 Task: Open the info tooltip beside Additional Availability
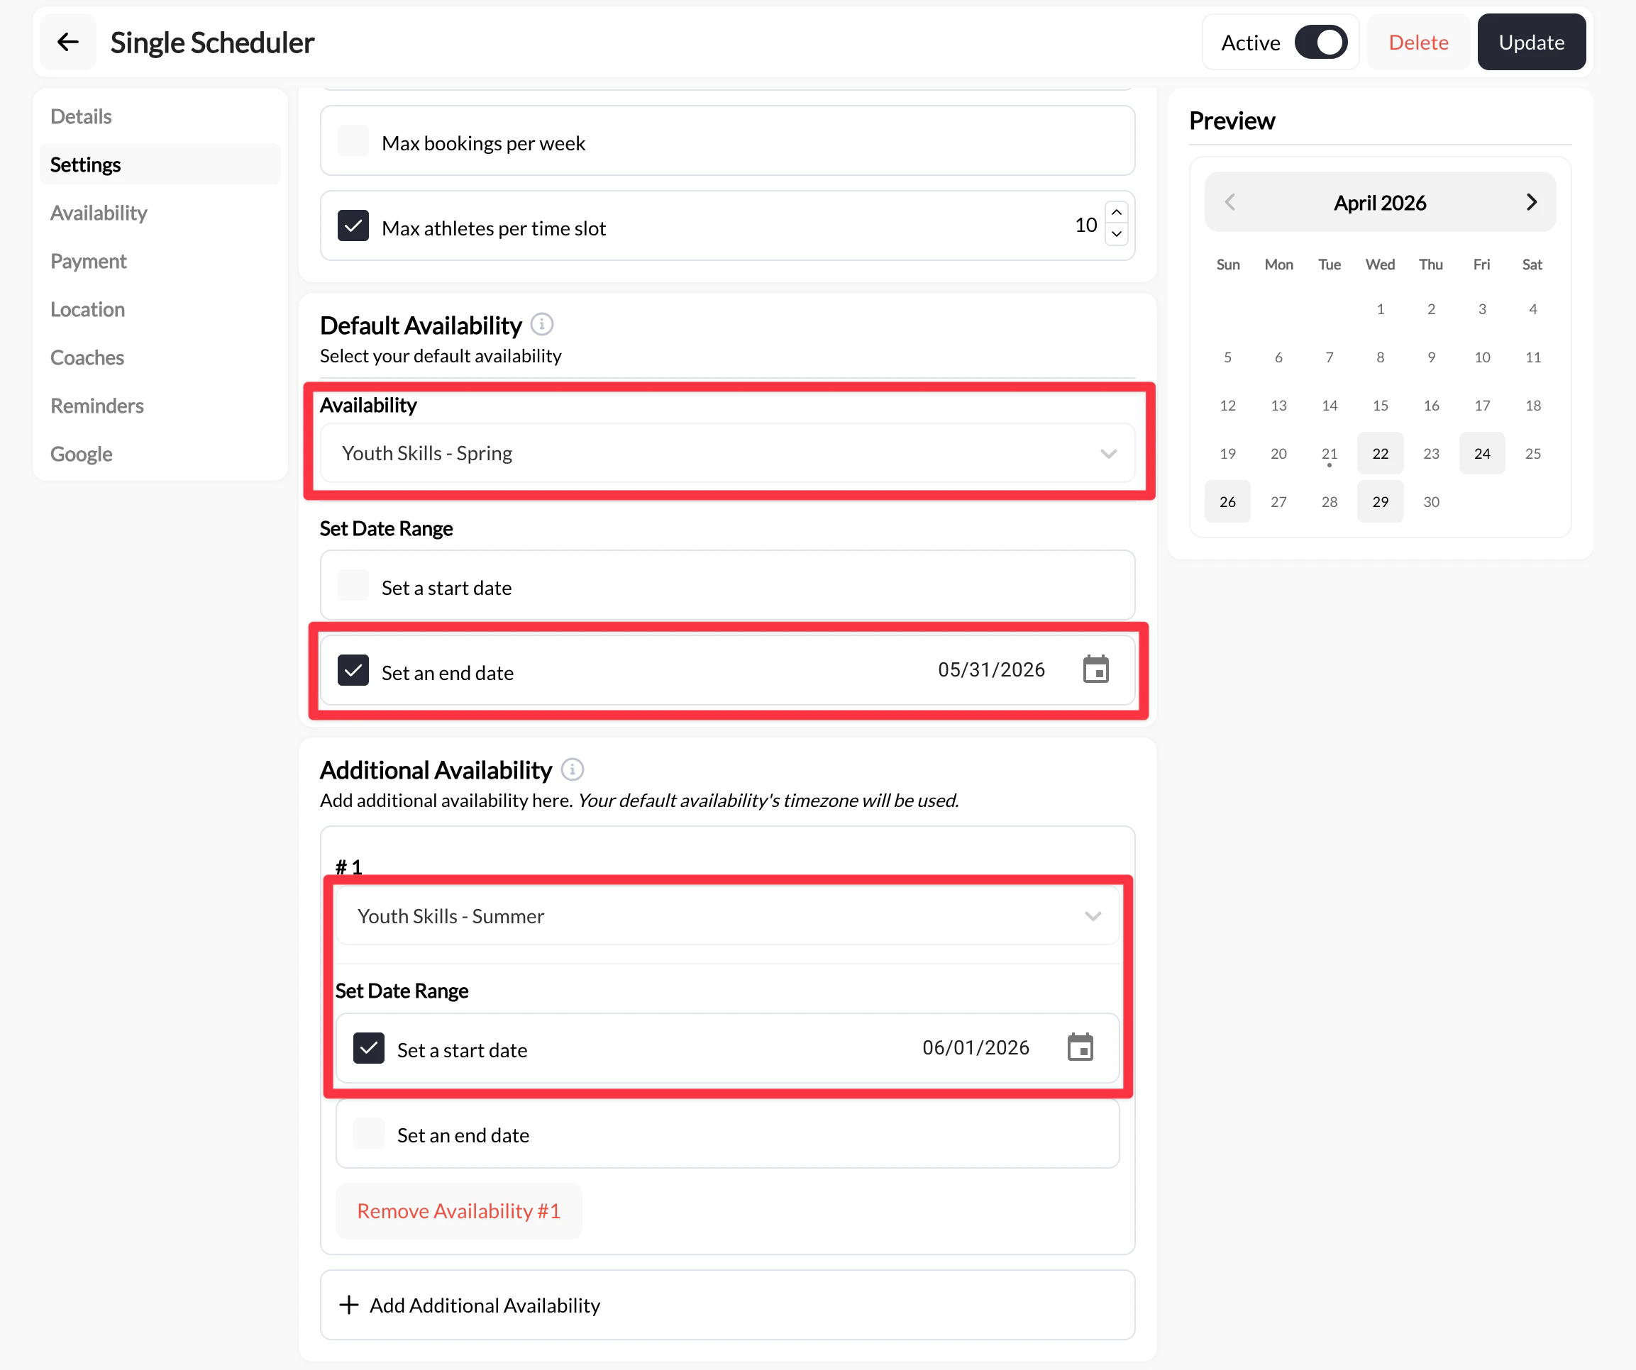tap(573, 769)
